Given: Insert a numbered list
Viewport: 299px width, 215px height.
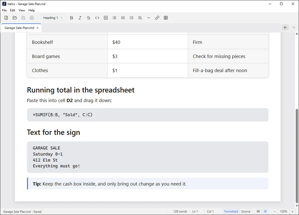Looking at the screenshot, I should (123, 18).
